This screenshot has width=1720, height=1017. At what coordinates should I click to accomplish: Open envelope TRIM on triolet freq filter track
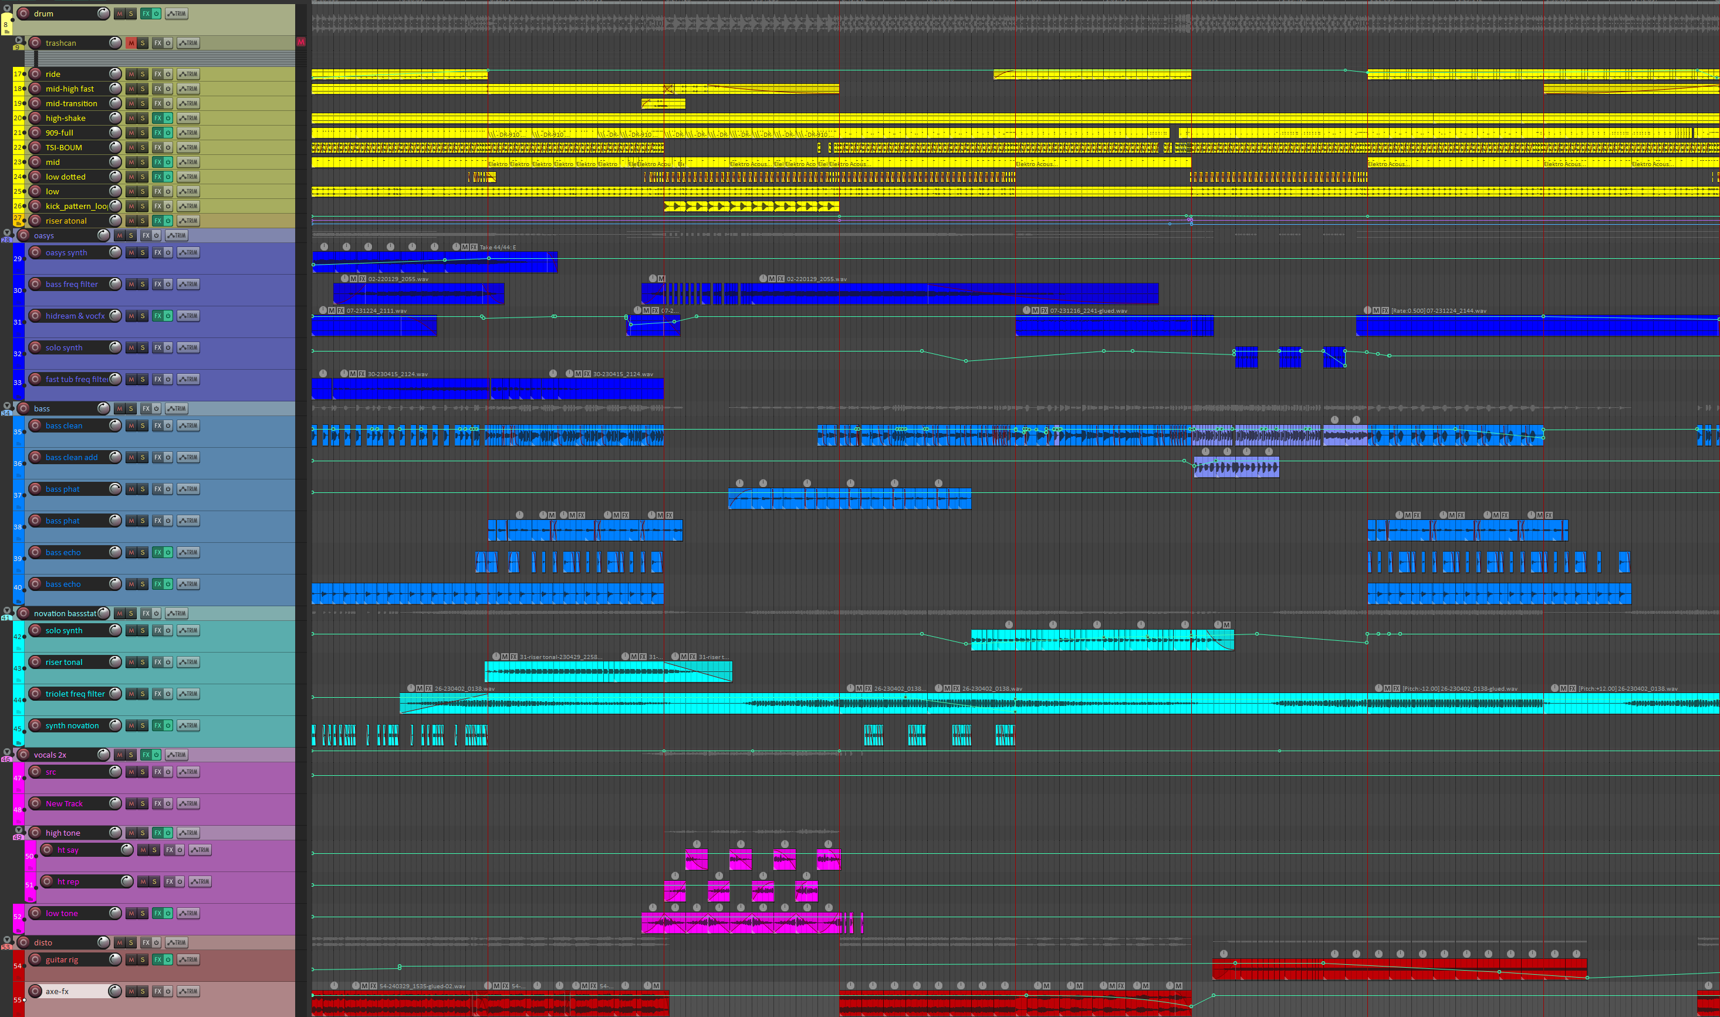(188, 694)
